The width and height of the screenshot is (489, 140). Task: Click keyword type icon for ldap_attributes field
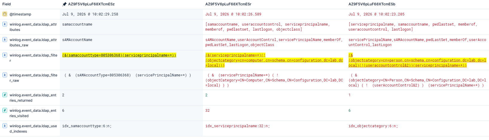5,24
